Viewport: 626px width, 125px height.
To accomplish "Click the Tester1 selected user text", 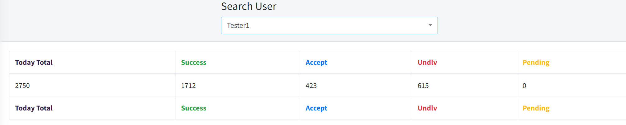I will pos(238,26).
